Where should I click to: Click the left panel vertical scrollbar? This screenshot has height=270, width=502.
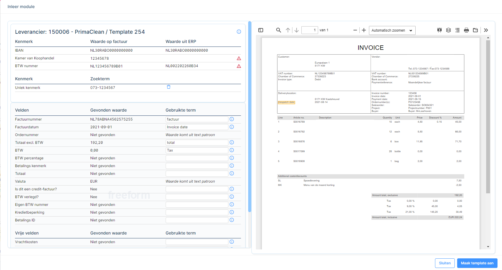pyautogui.click(x=250, y=116)
